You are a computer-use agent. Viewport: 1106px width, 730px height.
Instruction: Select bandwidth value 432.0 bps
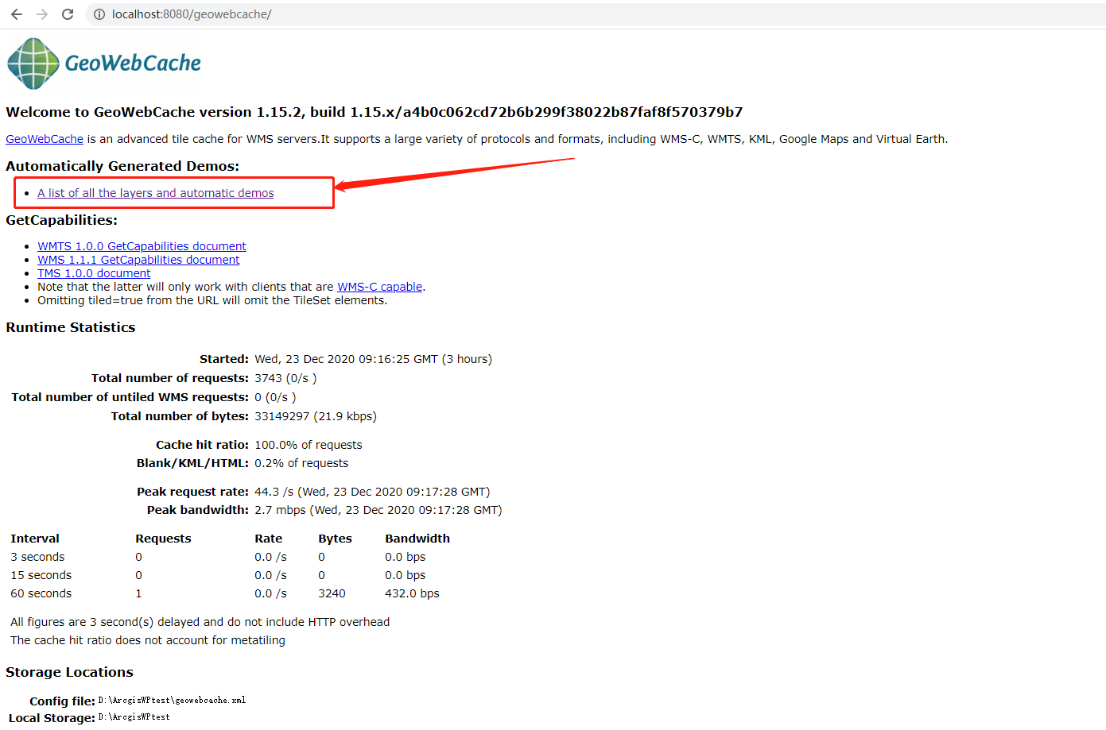412,593
